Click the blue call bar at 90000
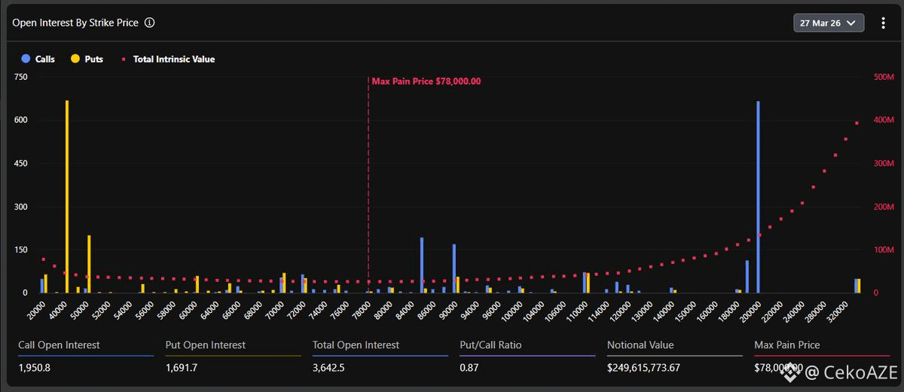This screenshot has height=392, width=904. pos(454,268)
